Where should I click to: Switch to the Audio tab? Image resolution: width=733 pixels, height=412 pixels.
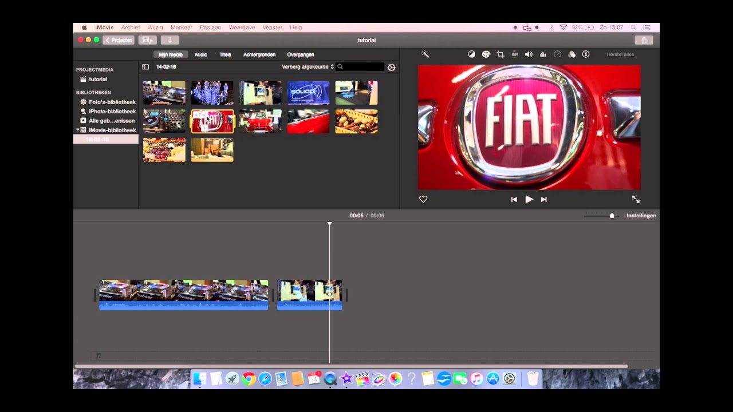pyautogui.click(x=200, y=54)
